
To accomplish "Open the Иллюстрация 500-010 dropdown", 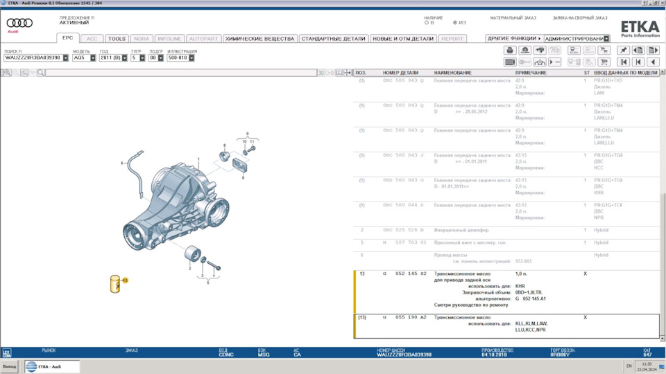I will (191, 58).
